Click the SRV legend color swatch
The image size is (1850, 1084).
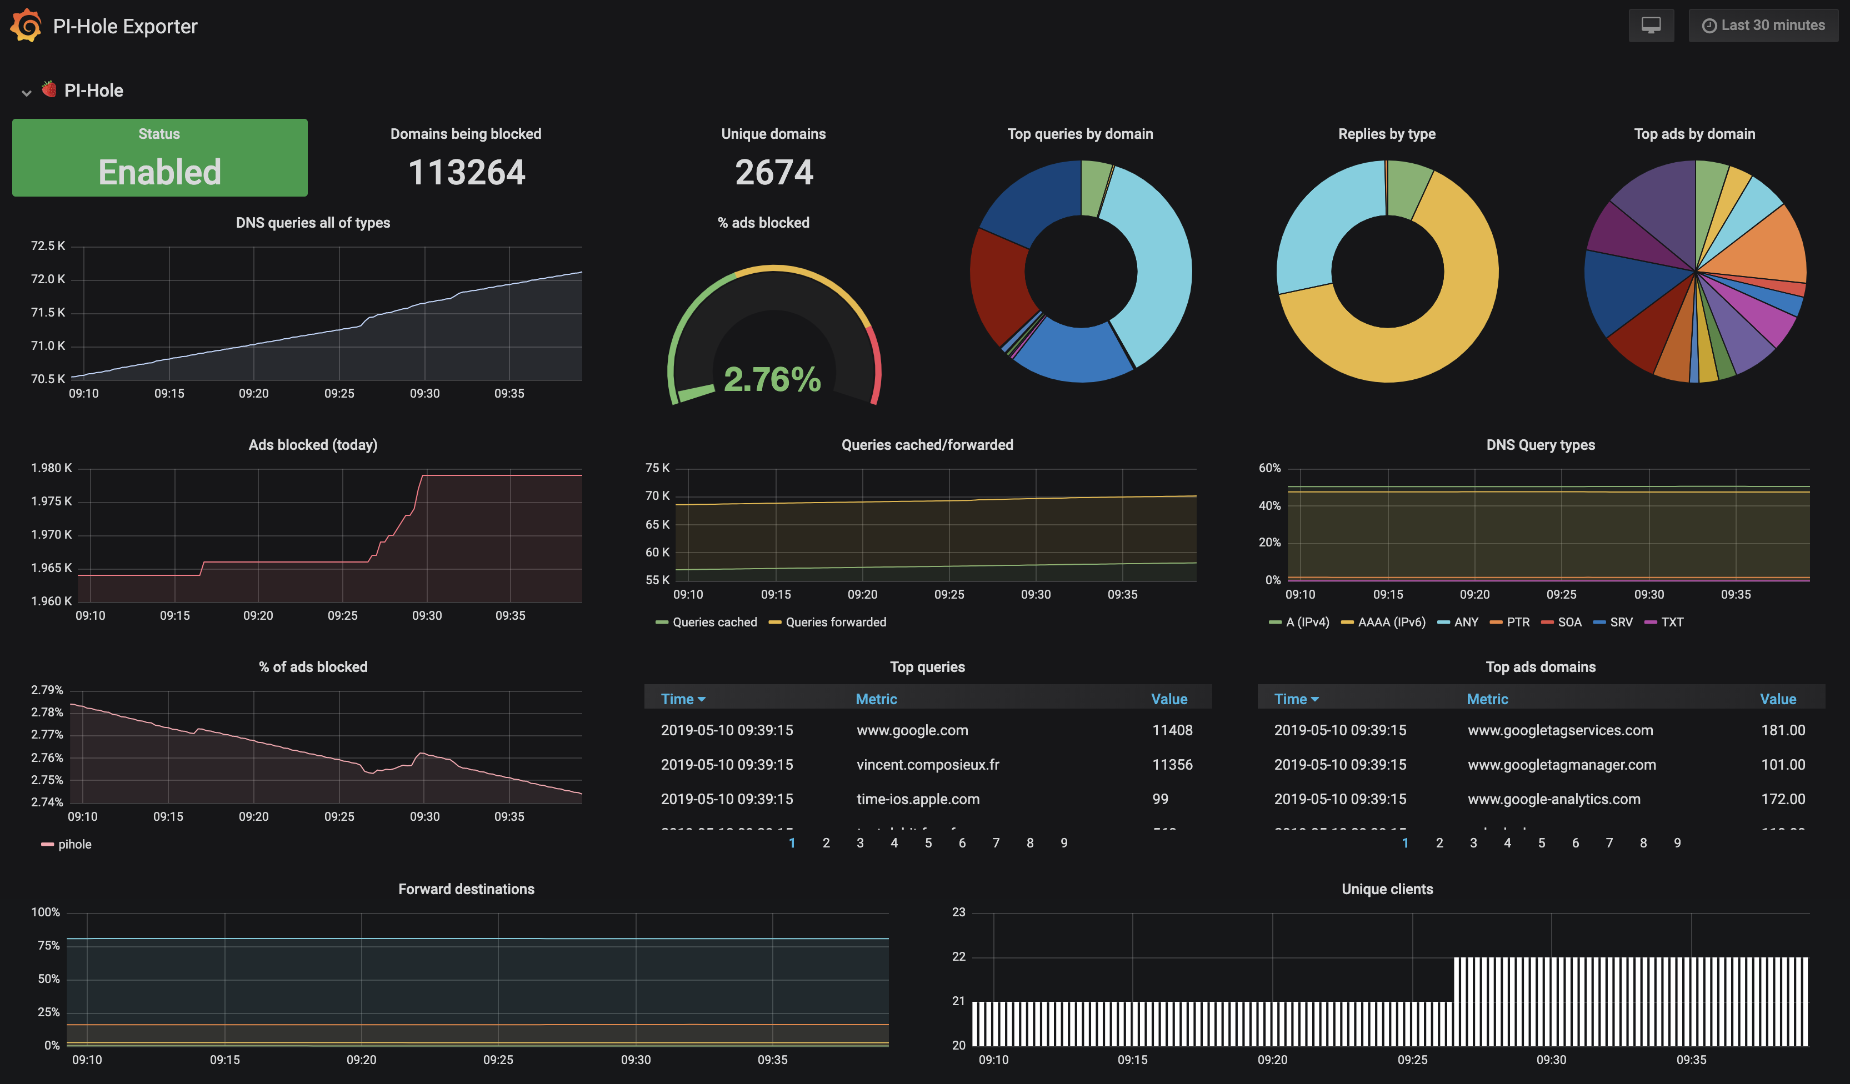[1599, 623]
